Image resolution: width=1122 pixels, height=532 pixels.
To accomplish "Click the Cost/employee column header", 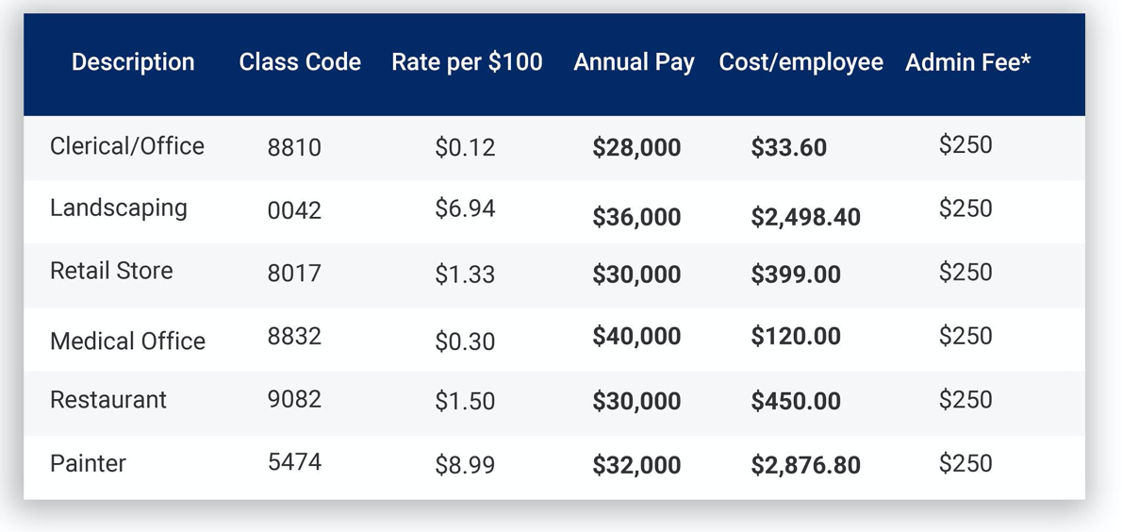I will 800,62.
